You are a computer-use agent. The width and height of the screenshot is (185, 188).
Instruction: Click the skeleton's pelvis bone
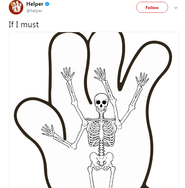click(101, 159)
